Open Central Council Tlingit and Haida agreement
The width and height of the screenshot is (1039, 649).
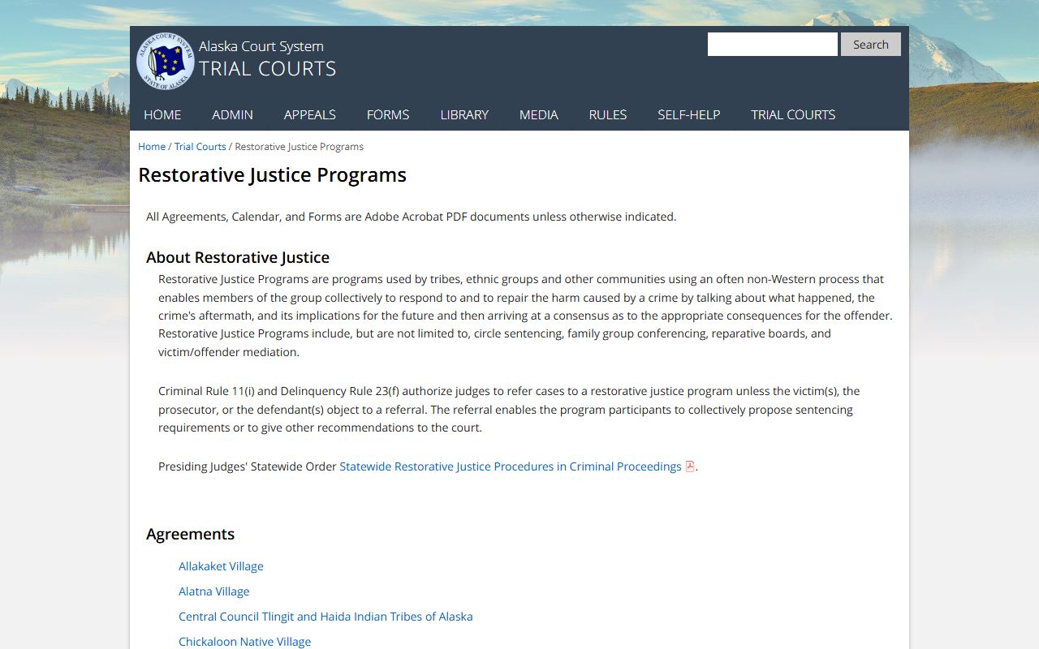pyautogui.click(x=325, y=617)
